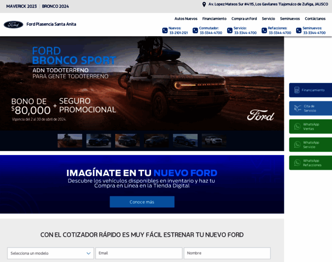Click the IMAGÍNATE EN TU NUEVO FORD heading
The height and width of the screenshot is (262, 332).
pos(142,173)
